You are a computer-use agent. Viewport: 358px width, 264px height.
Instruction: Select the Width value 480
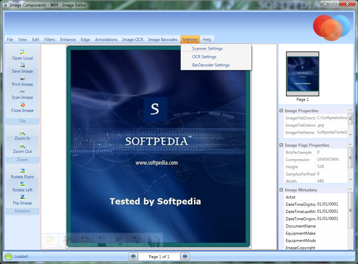(332, 181)
